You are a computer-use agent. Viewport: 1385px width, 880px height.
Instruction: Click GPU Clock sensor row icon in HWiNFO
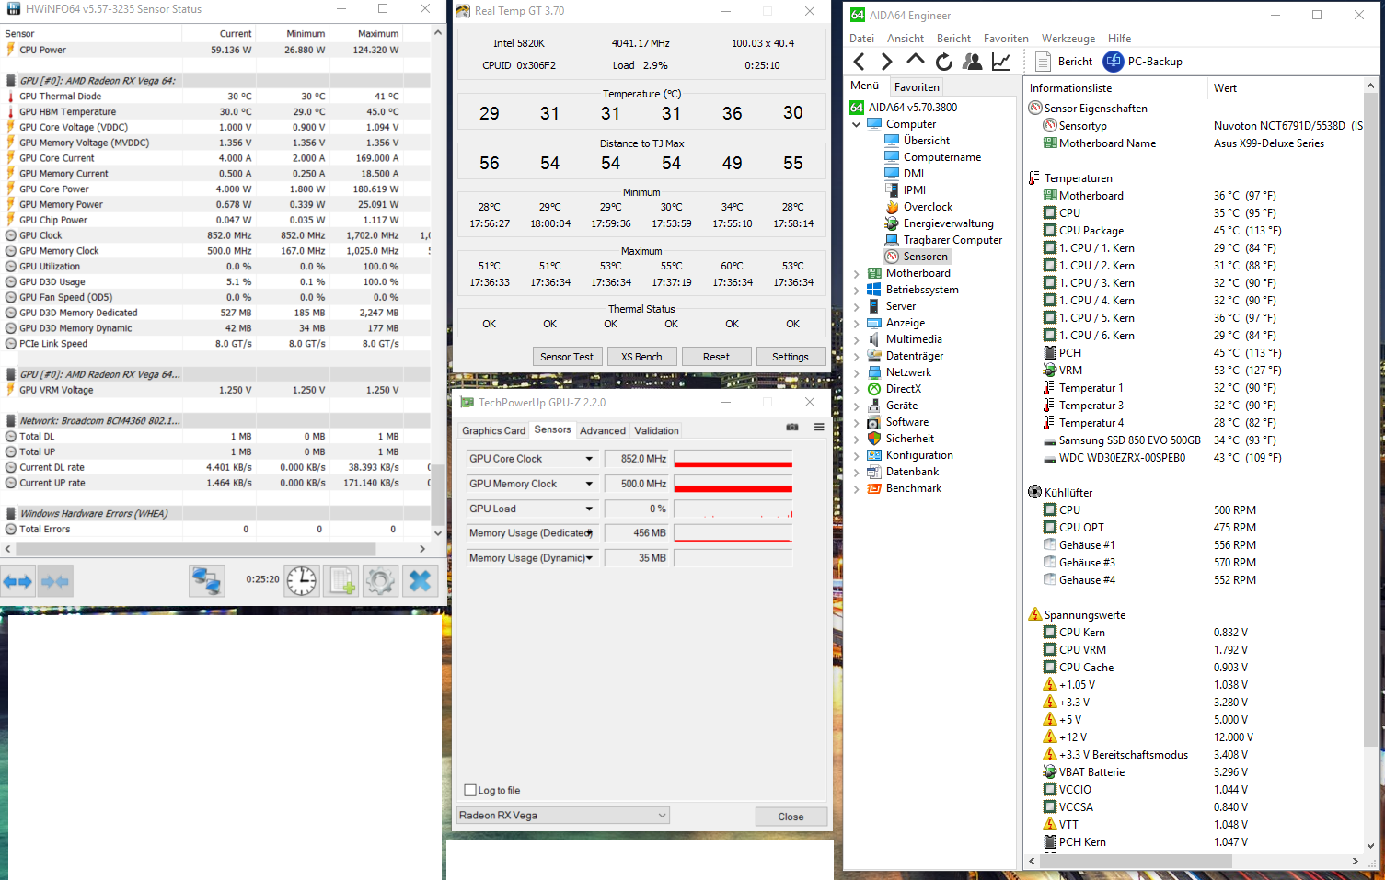coord(11,235)
